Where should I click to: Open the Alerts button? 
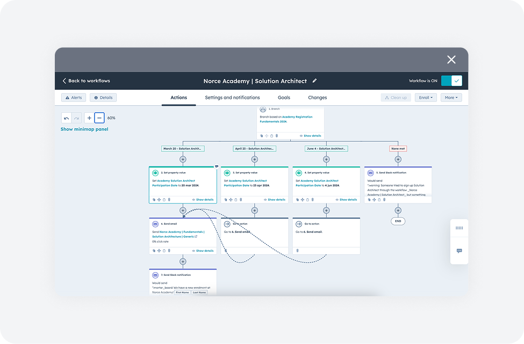click(x=74, y=98)
